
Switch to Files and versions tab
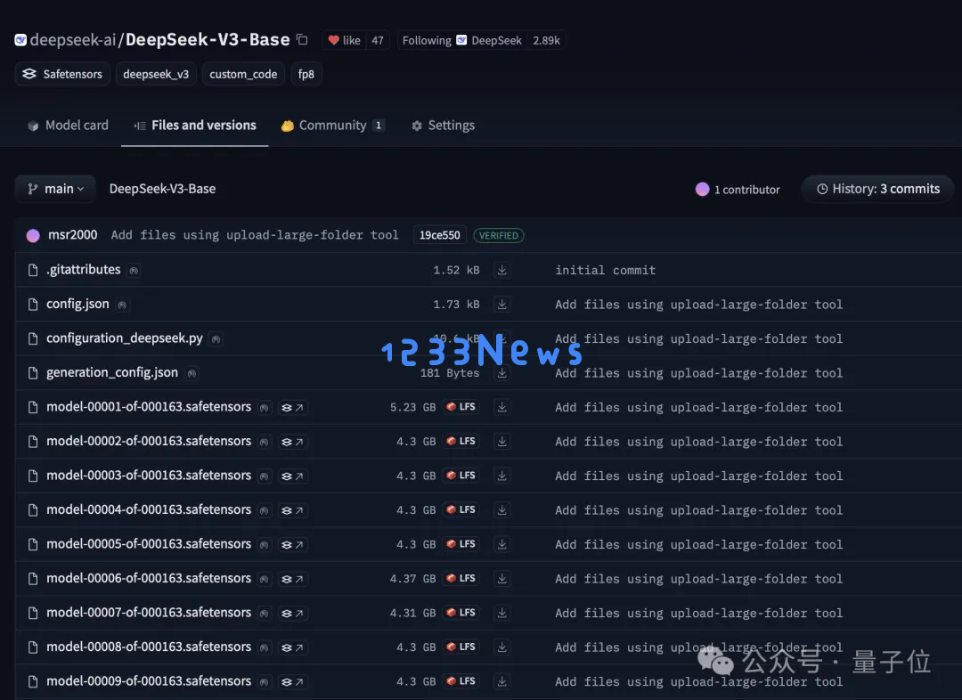(x=195, y=126)
